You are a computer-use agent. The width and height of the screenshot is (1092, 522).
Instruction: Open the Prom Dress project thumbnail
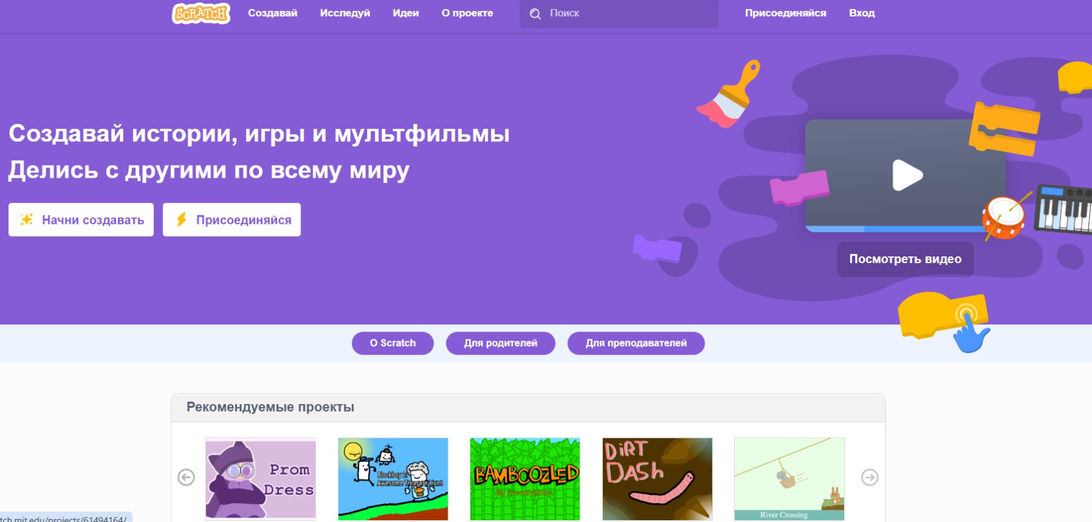(x=261, y=479)
